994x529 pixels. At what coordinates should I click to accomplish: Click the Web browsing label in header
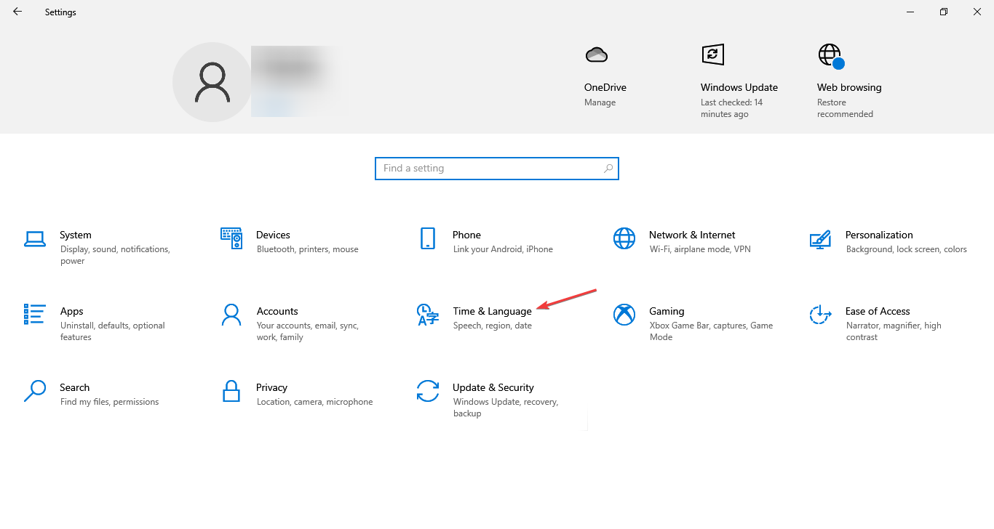tap(849, 87)
